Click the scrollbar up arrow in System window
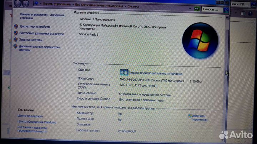The image size is (257, 144). point(227,17)
